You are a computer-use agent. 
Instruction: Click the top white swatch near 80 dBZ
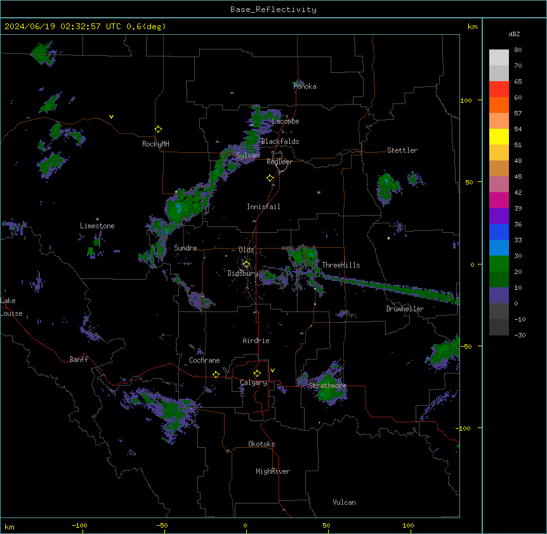tap(499, 58)
